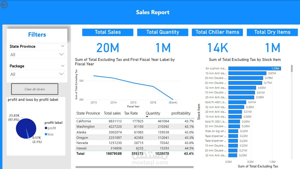Click the loss legend color dot
The image size is (300, 169).
click(x=46, y=134)
